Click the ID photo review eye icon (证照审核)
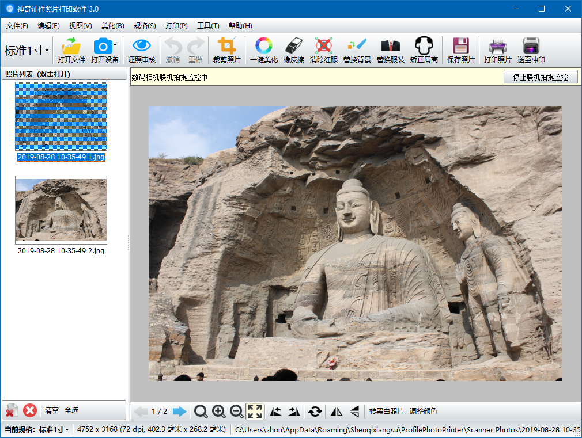 142,50
